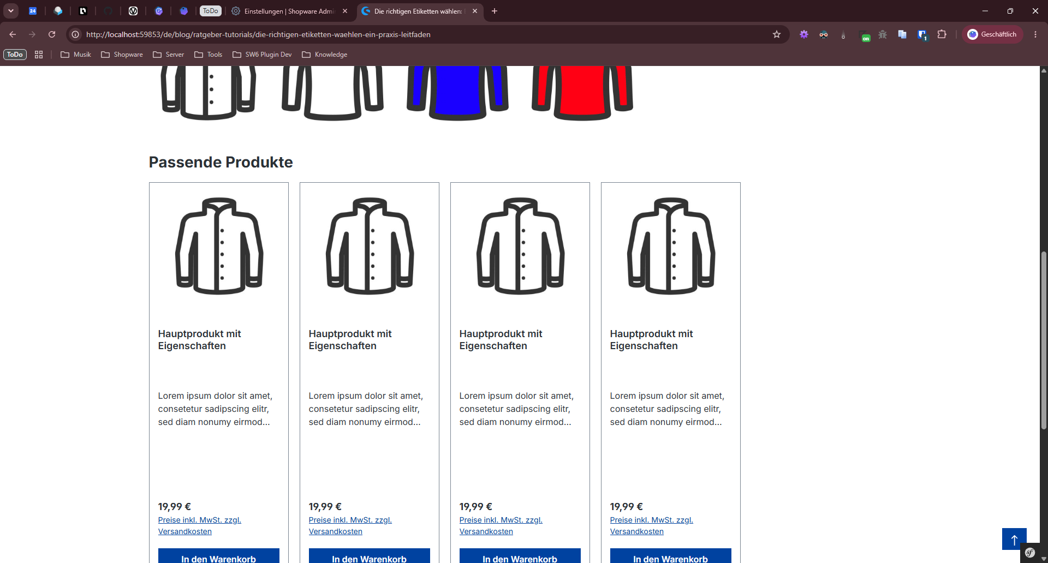Open Chrome three-dot menu
Screen dimensions: 1048x563
[1035, 34]
